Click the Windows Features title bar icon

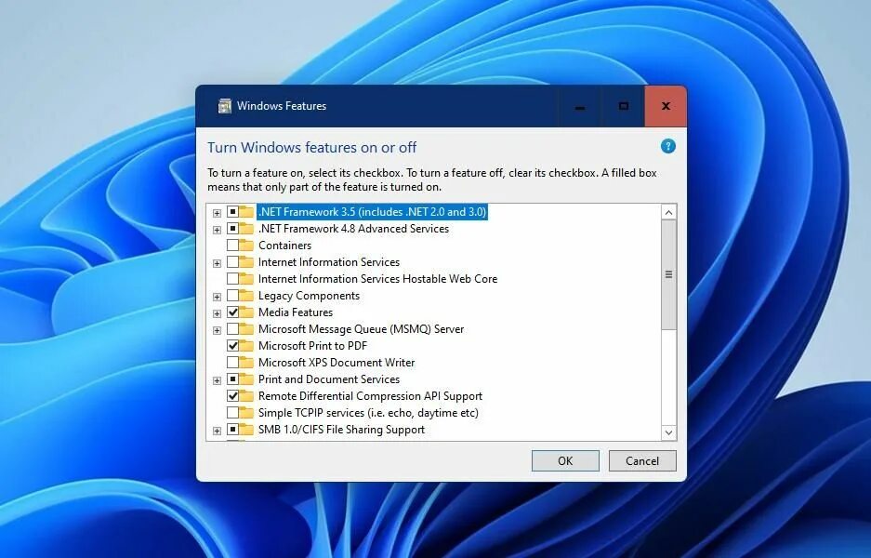224,106
